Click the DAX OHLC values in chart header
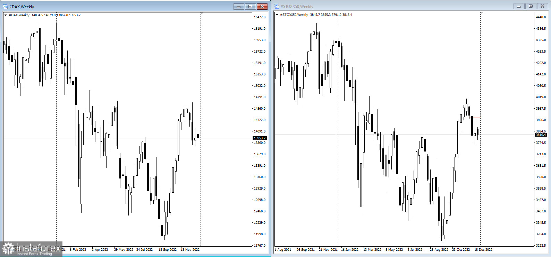Image resolution: width=551 pixels, height=257 pixels. (x=56, y=15)
